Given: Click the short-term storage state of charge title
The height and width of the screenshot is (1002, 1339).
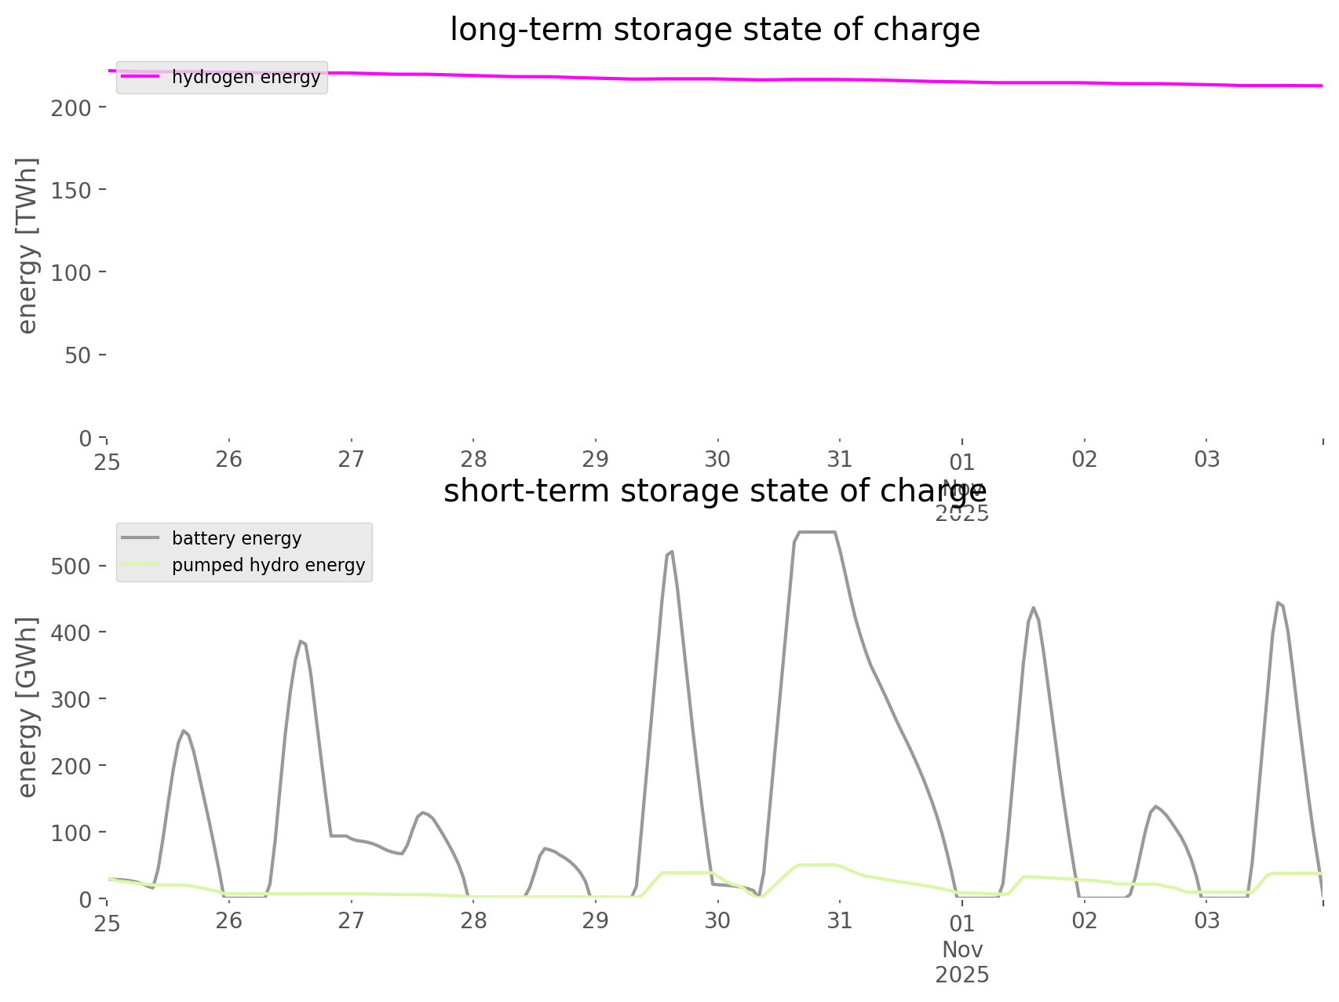Looking at the screenshot, I should point(714,491).
